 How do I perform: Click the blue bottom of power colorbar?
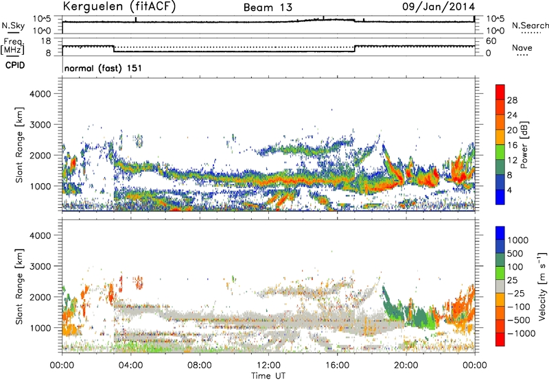[500, 197]
